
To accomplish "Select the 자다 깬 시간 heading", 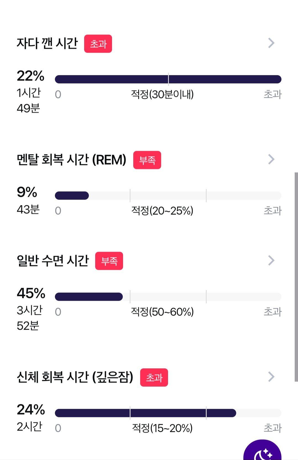I will point(47,43).
